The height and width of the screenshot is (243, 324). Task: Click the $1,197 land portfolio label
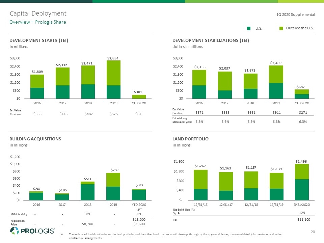click(251, 168)
